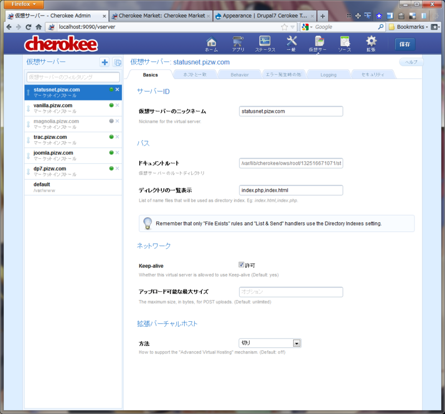
Task: Click the 保存 save button
Action: click(405, 44)
